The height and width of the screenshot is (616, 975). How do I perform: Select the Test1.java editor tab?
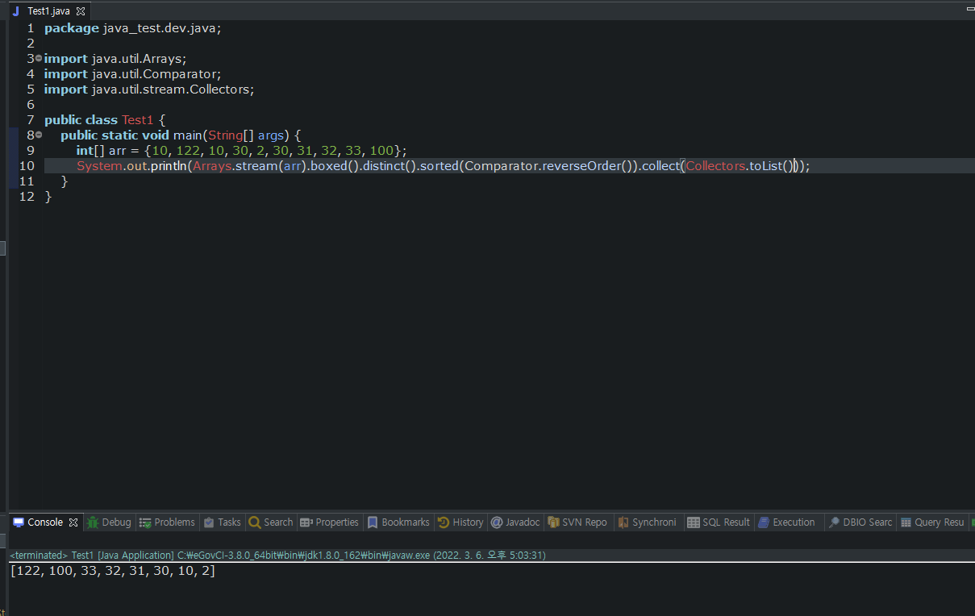pos(48,11)
